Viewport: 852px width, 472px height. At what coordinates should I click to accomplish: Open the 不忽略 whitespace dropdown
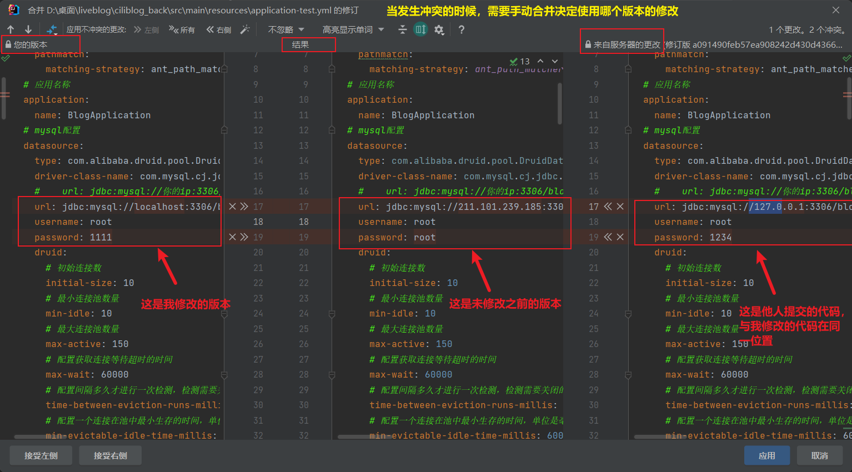[x=286, y=29]
